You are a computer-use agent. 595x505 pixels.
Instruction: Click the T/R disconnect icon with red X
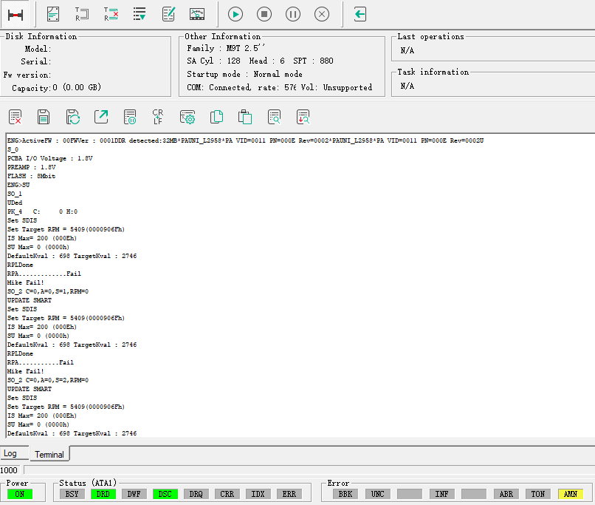click(111, 15)
